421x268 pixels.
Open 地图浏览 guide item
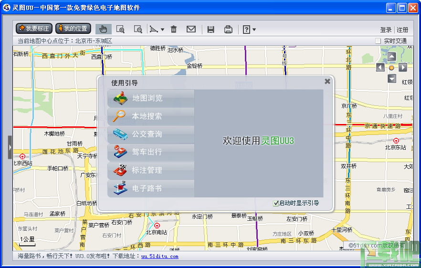coord(151,98)
